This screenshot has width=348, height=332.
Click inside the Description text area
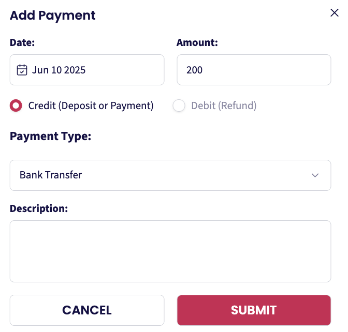click(170, 251)
